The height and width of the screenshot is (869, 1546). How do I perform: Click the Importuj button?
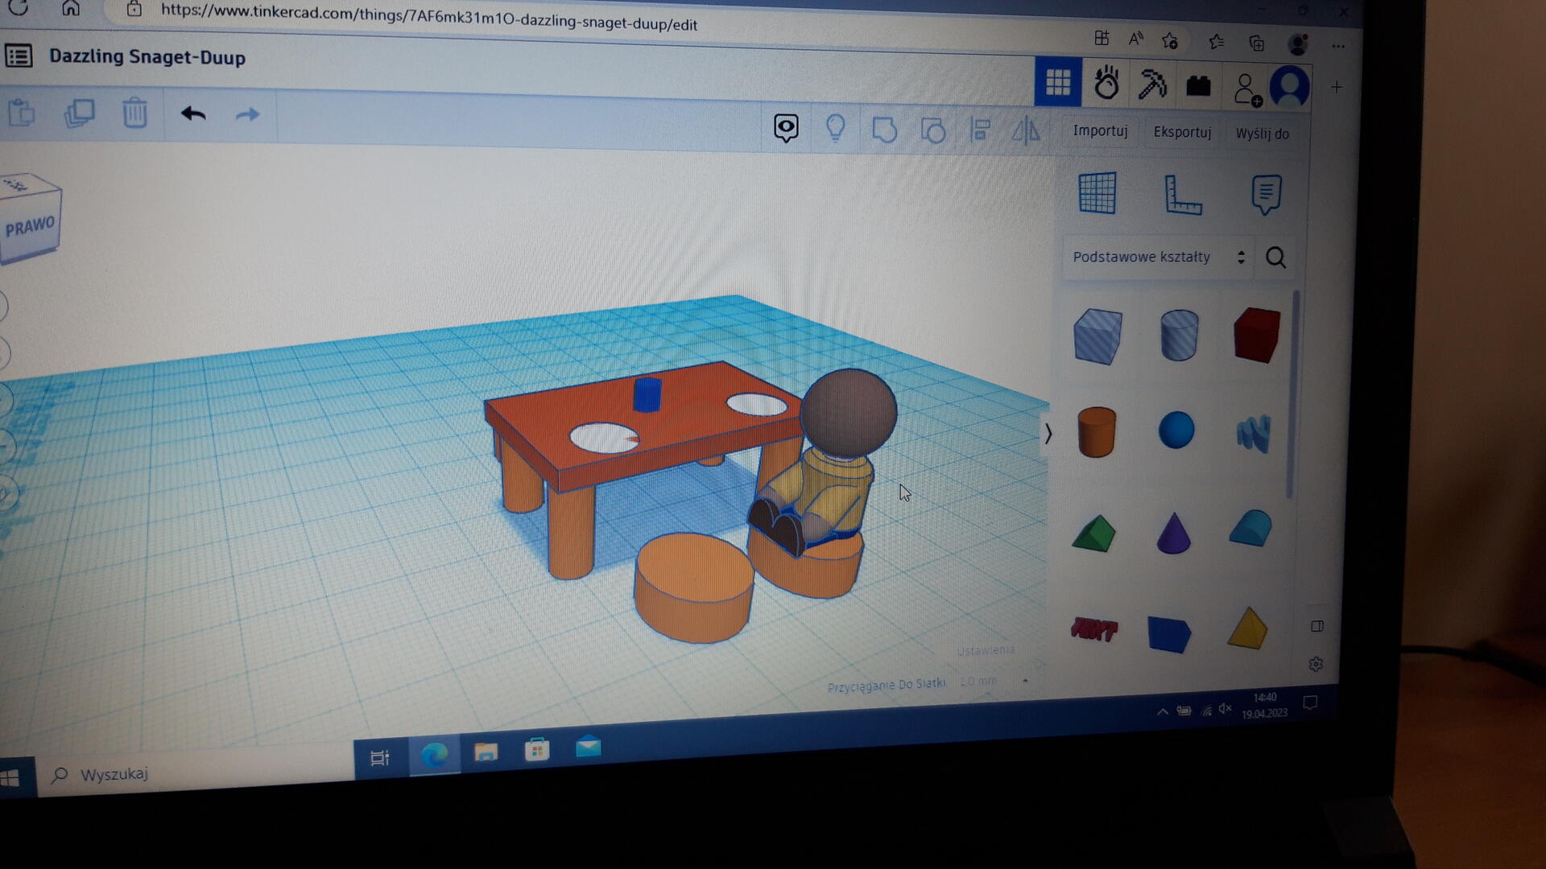[x=1100, y=131]
